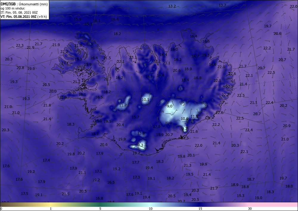The height and width of the screenshot is (211, 298).
Task: Click the map value "15.0"
Action: click(174, 49)
